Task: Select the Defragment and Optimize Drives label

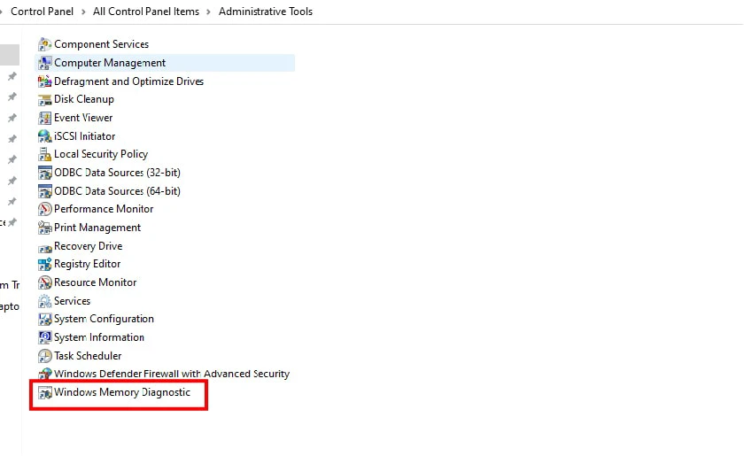Action: pos(129,81)
